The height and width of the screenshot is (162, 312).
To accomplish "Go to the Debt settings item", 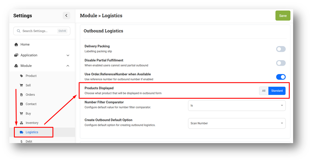I will [29, 141].
